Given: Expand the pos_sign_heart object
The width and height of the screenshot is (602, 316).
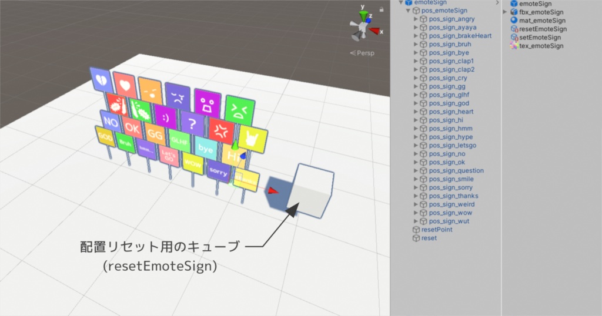Looking at the screenshot, I should 416,112.
